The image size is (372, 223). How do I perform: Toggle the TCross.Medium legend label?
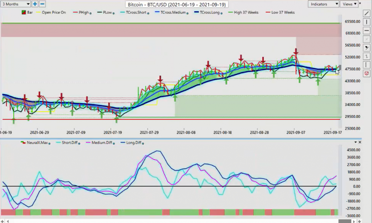point(173,12)
